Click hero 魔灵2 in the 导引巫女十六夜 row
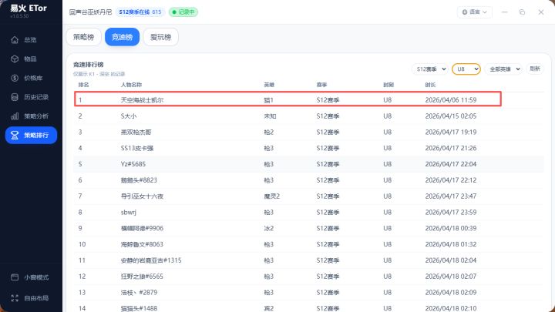Image resolution: width=555 pixels, height=312 pixels. pyautogui.click(x=271, y=196)
